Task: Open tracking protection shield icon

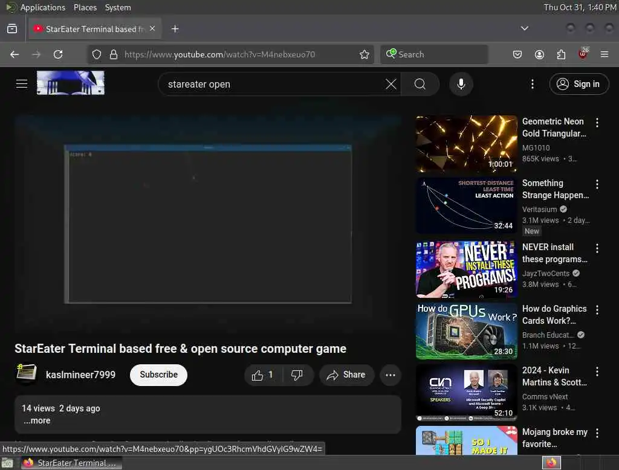Action: click(97, 54)
